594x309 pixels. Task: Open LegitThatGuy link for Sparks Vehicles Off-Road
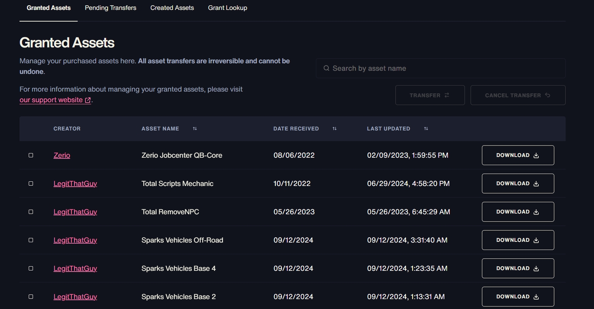pyautogui.click(x=75, y=240)
